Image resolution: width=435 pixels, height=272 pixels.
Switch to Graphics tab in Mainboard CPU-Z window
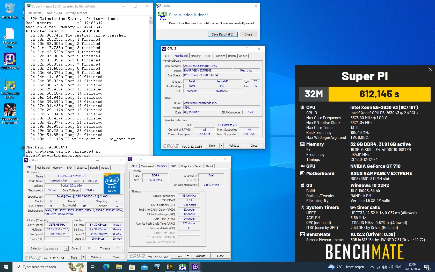pyautogui.click(x=220, y=56)
